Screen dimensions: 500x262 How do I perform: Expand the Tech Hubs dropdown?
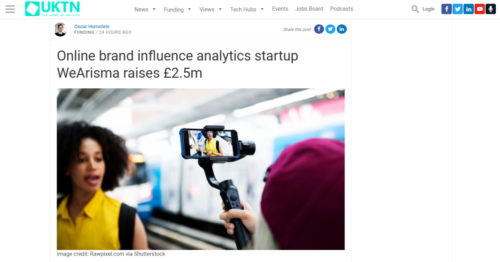247,9
